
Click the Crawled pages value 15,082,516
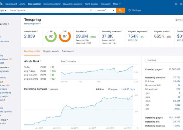(174, 69)
